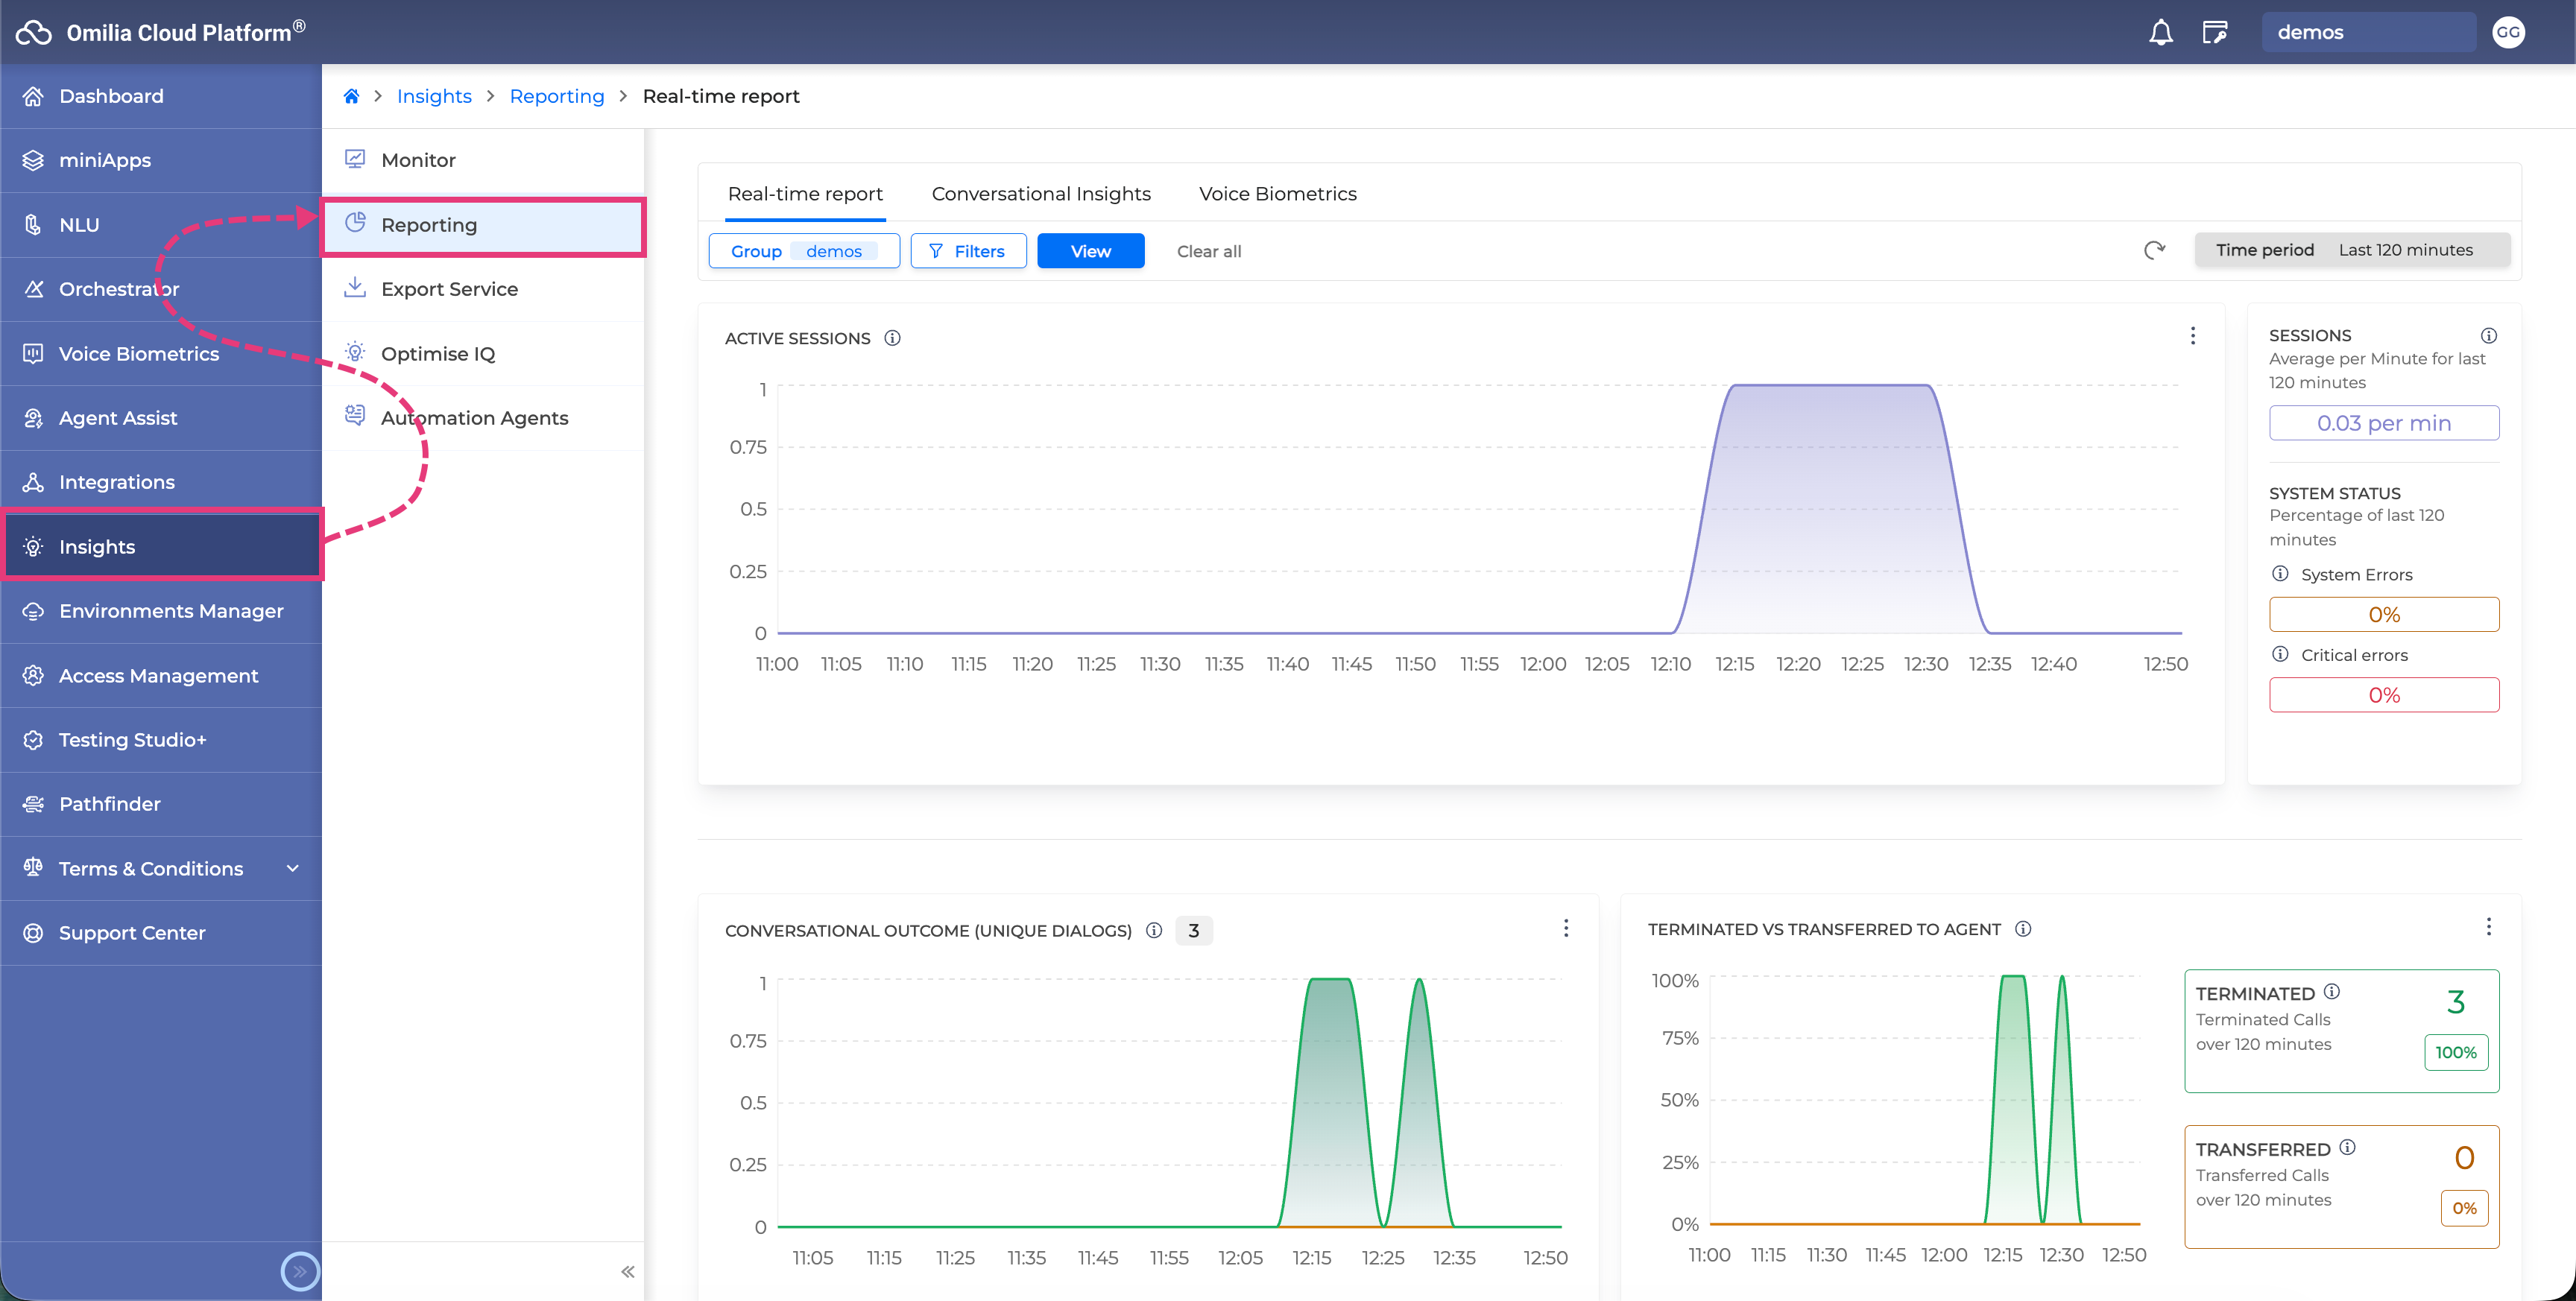Click home icon in breadcrumb
2576x1301 pixels.
351,96
